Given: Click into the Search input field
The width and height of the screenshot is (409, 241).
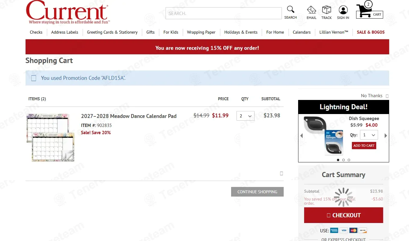Looking at the screenshot, I should click(x=224, y=13).
